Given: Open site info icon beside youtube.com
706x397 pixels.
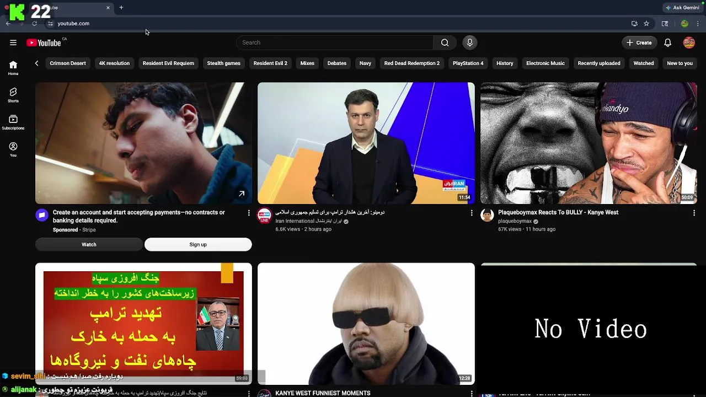Looking at the screenshot, I should [x=50, y=24].
